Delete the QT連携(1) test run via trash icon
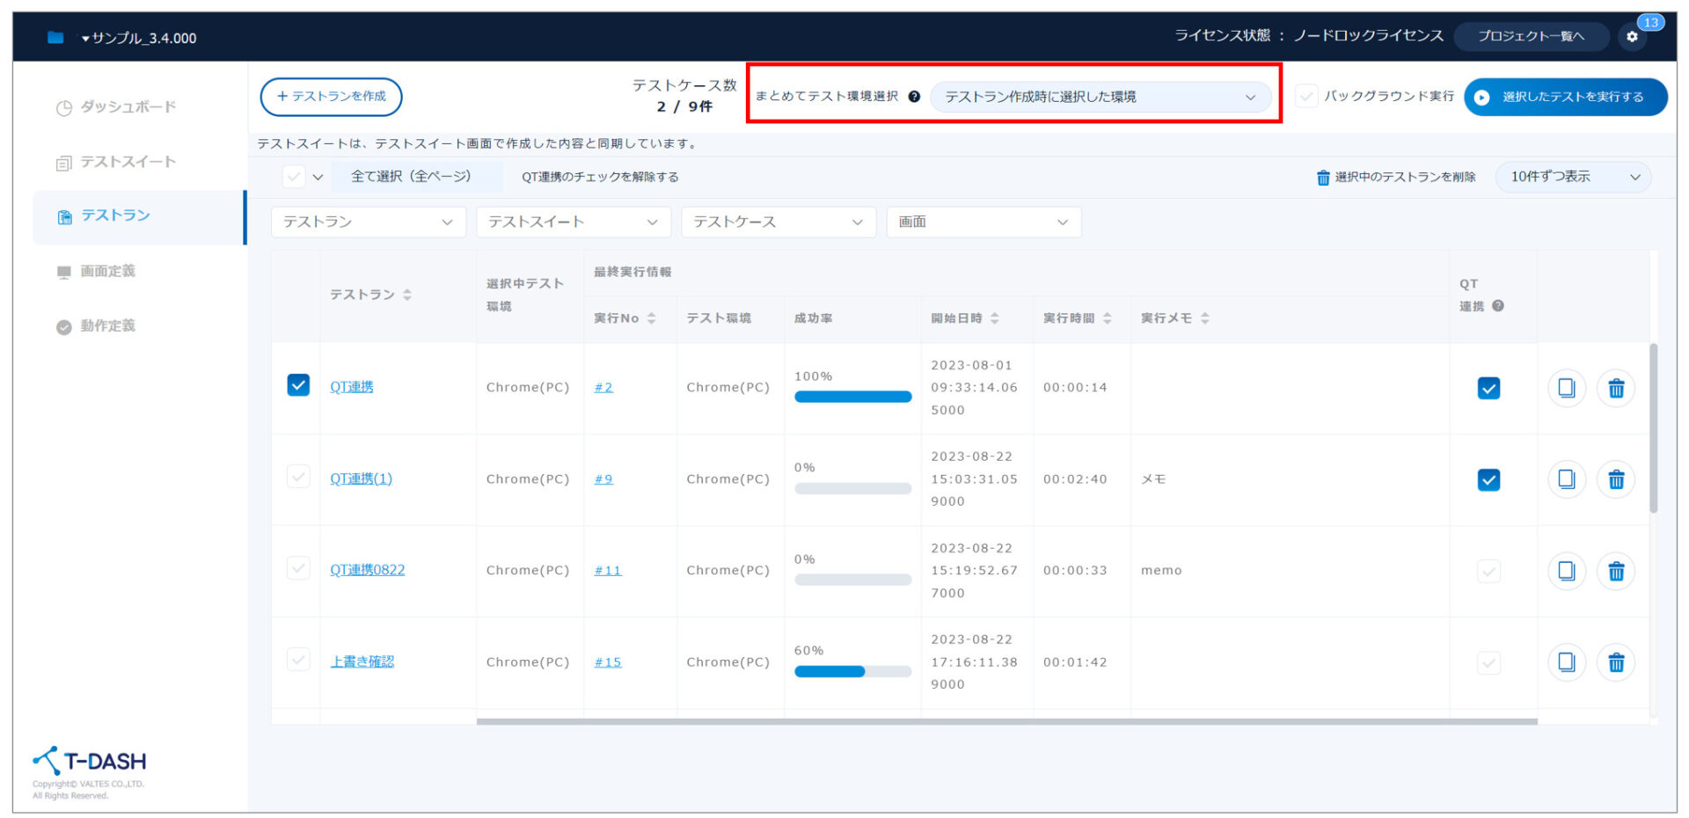The width and height of the screenshot is (1689, 818). 1616,479
